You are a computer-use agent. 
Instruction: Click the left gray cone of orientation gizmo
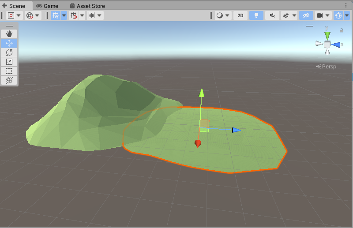pos(319,44)
